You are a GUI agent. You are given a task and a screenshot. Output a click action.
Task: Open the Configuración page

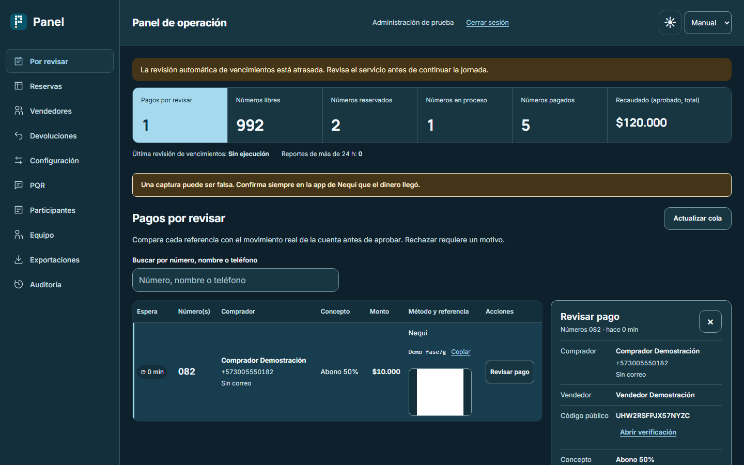(x=59, y=160)
